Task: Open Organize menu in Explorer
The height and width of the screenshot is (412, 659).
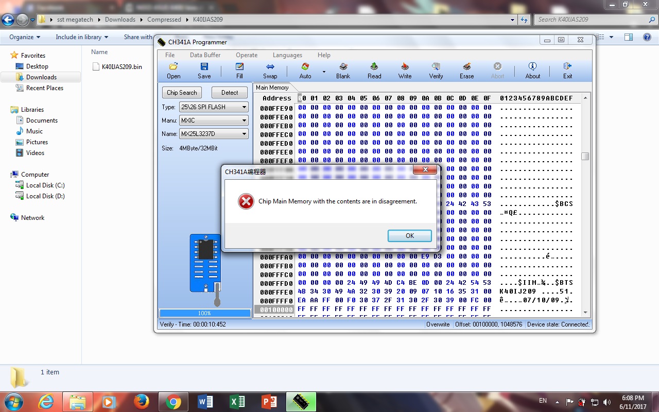Action: (25, 37)
